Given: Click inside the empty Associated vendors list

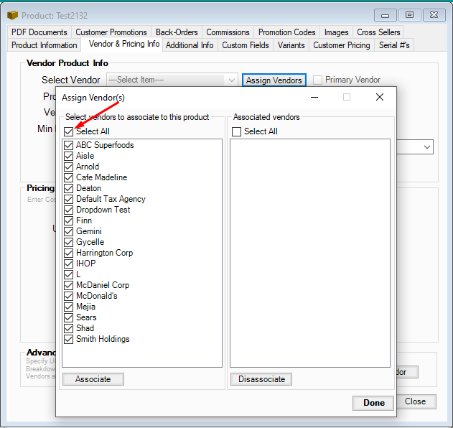Looking at the screenshot, I should (310, 251).
